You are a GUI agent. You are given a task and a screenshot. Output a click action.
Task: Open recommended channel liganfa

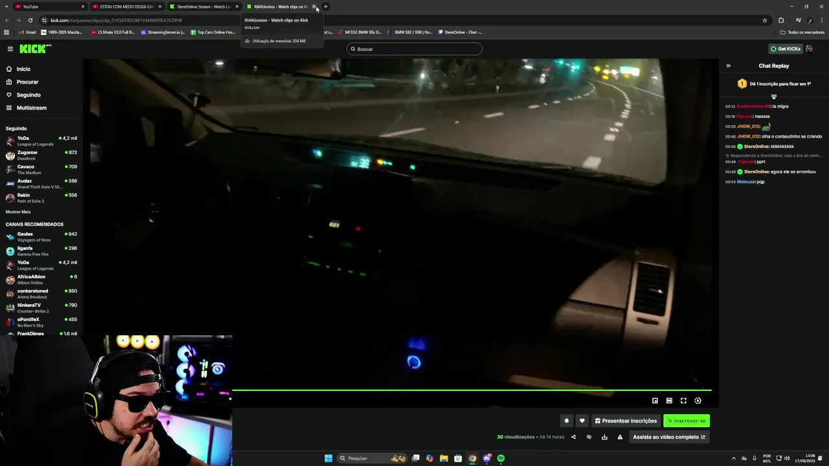coord(41,251)
